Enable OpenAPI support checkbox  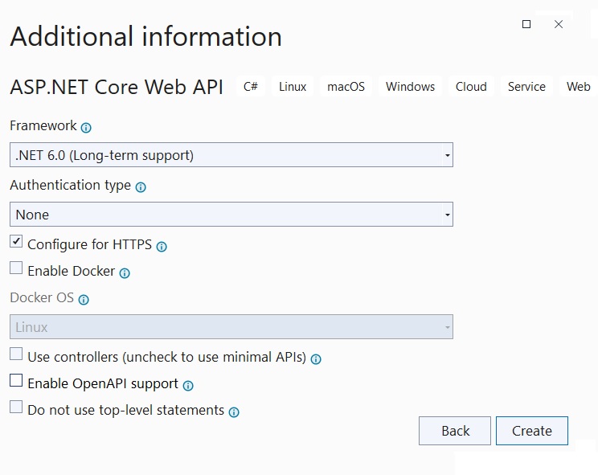(16, 380)
